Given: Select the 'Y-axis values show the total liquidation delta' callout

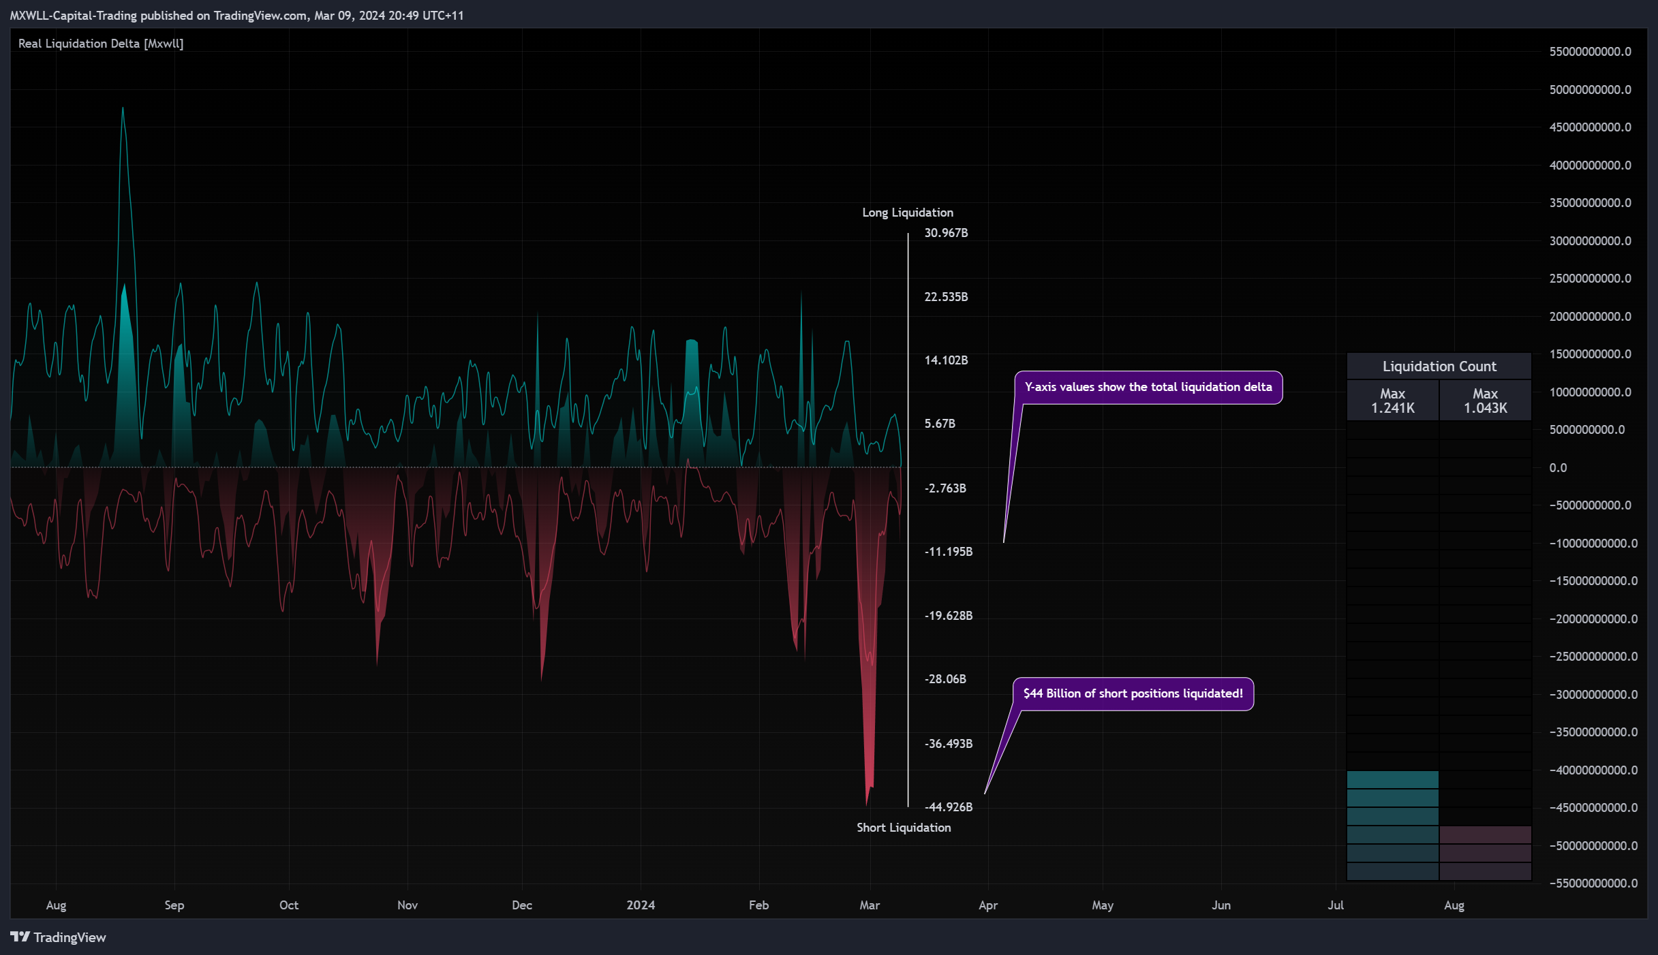Looking at the screenshot, I should pos(1148,387).
